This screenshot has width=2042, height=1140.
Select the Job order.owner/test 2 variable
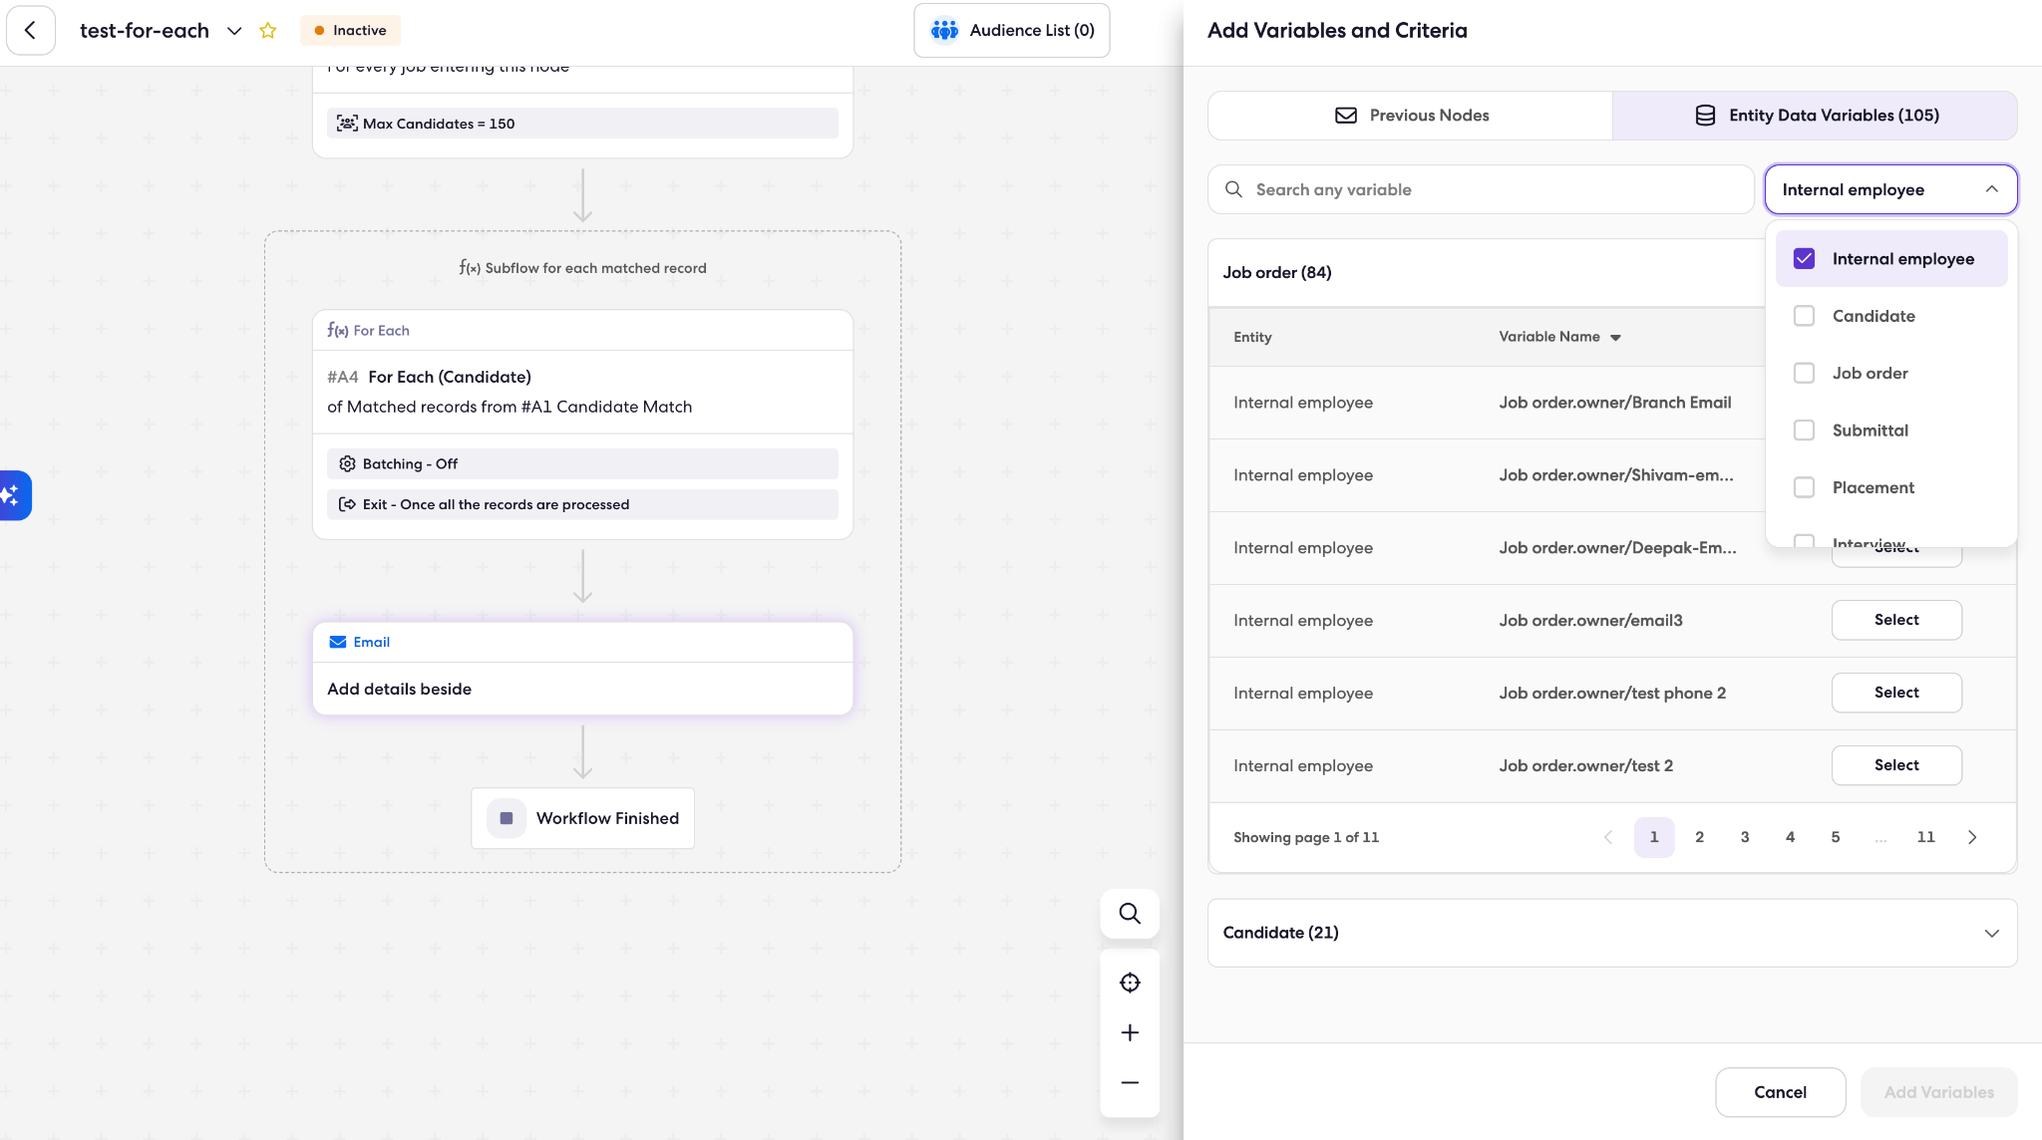pyautogui.click(x=1896, y=765)
